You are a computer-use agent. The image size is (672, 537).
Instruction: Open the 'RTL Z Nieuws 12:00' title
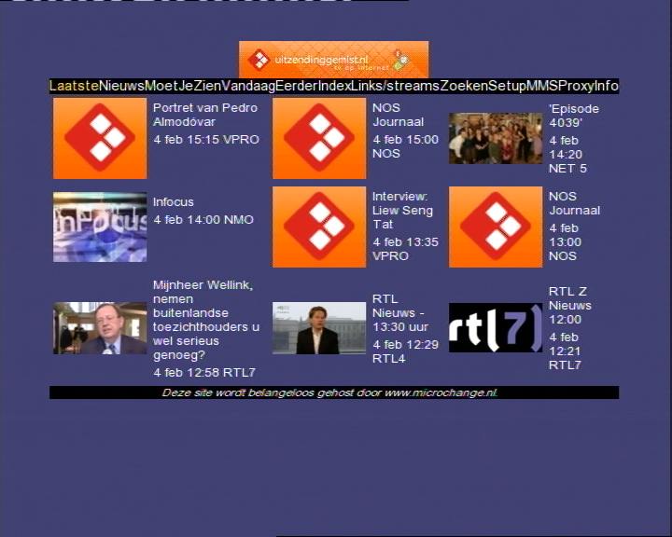(x=570, y=306)
